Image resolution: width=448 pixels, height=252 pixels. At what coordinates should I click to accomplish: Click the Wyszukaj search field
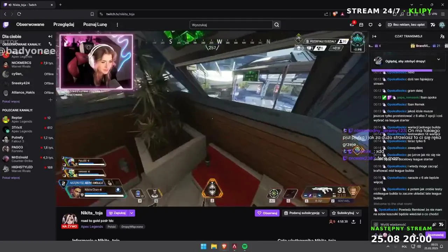point(231,25)
